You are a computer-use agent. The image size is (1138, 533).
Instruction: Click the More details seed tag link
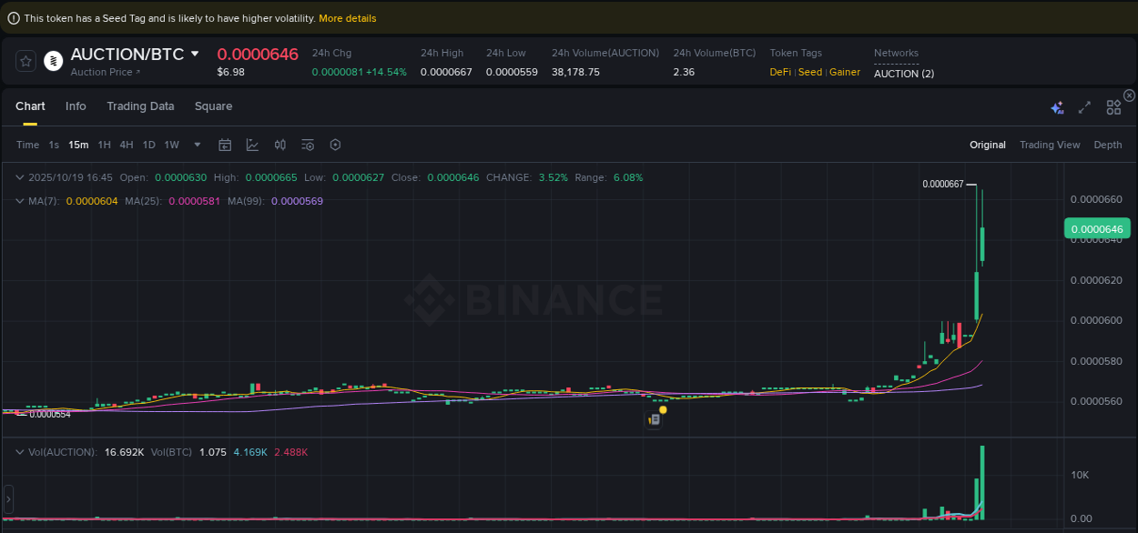(x=347, y=17)
